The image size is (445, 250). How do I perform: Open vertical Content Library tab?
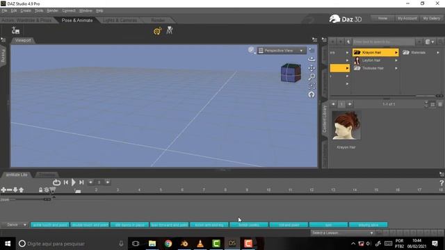[x=325, y=119]
